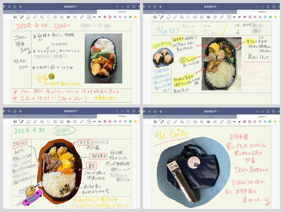Open search in the 4/23 note header
Image resolution: width=283 pixels, height=212 pixels.
click(149, 7)
